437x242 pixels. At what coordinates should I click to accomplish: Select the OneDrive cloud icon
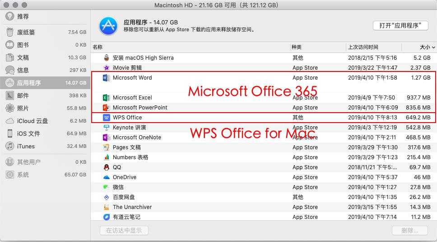(x=106, y=177)
